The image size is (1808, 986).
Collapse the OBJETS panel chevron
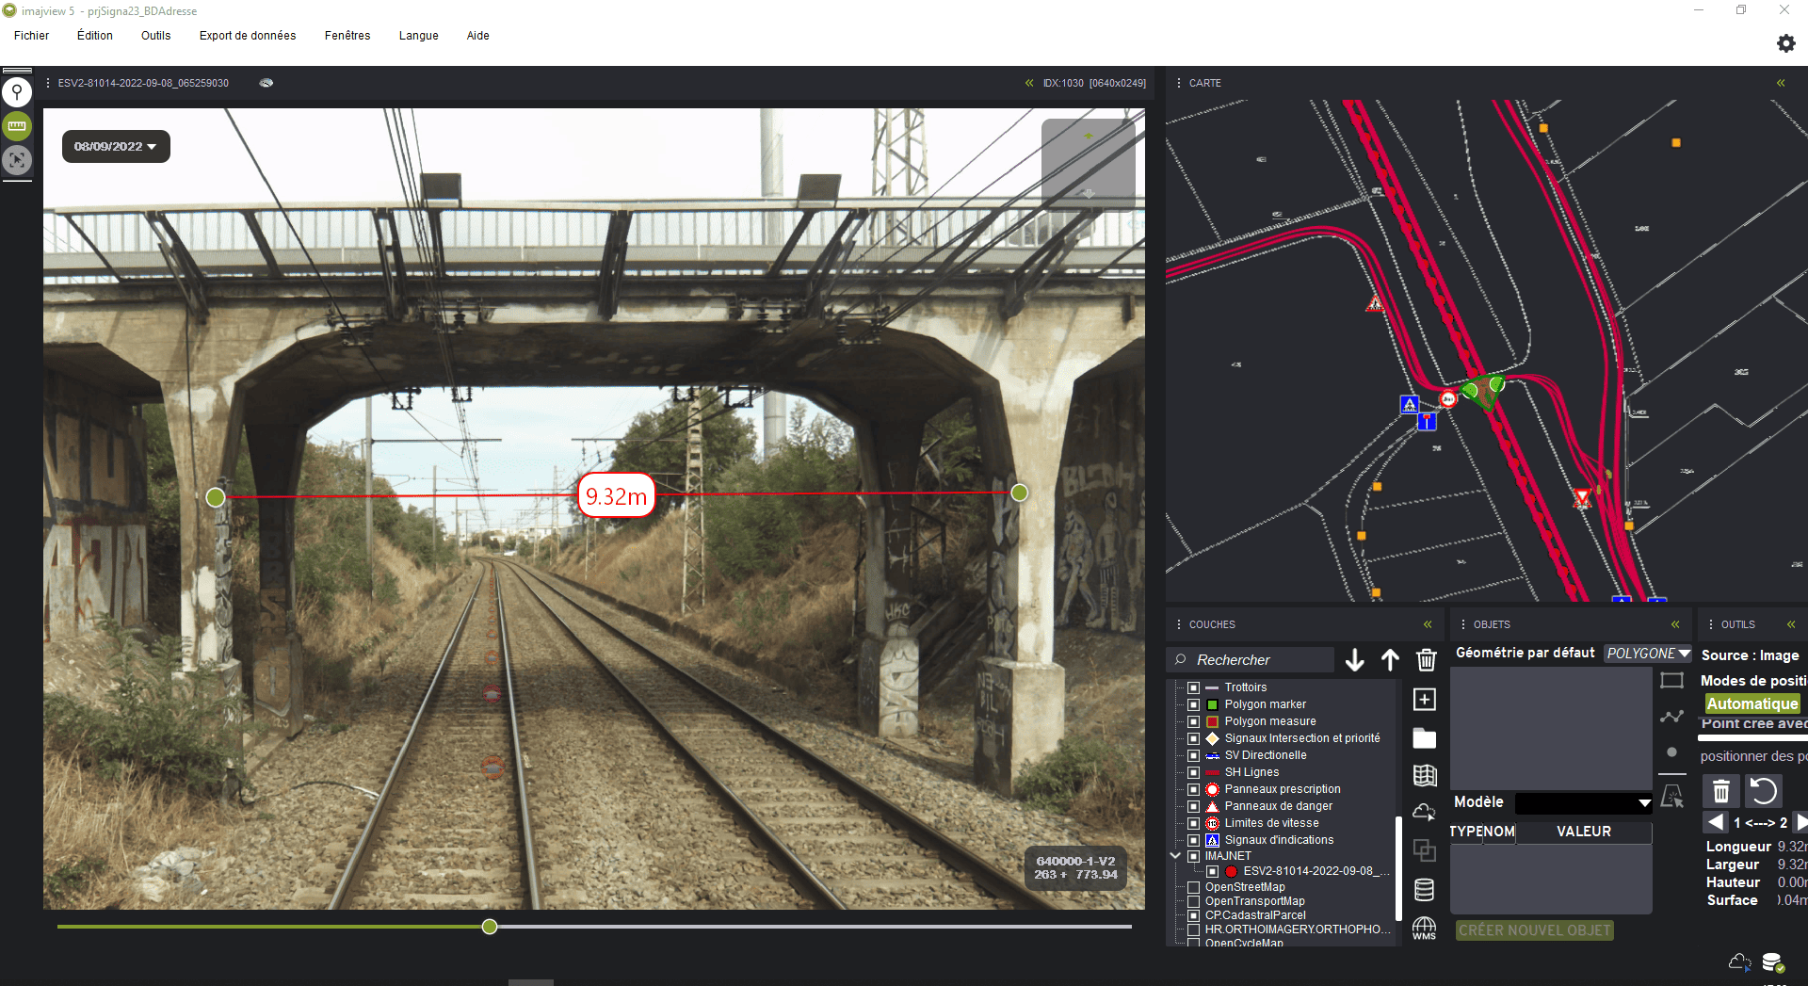[1675, 624]
